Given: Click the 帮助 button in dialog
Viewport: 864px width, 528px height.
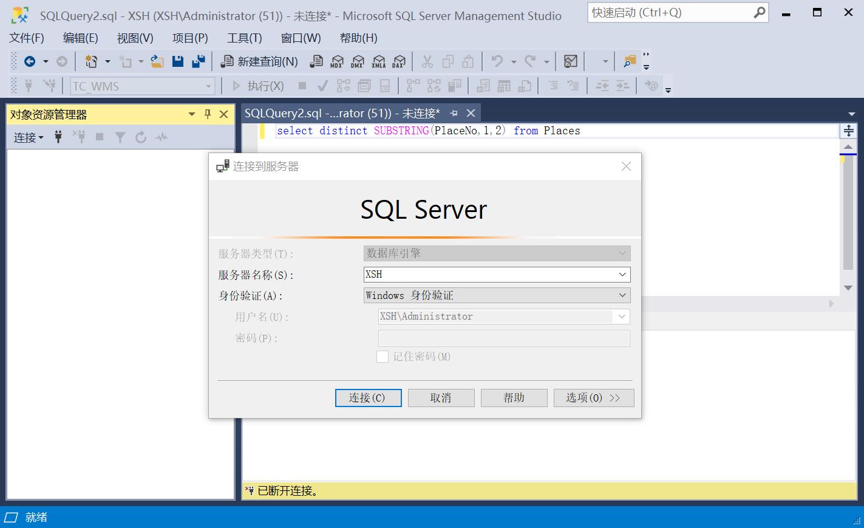Looking at the screenshot, I should pos(514,398).
